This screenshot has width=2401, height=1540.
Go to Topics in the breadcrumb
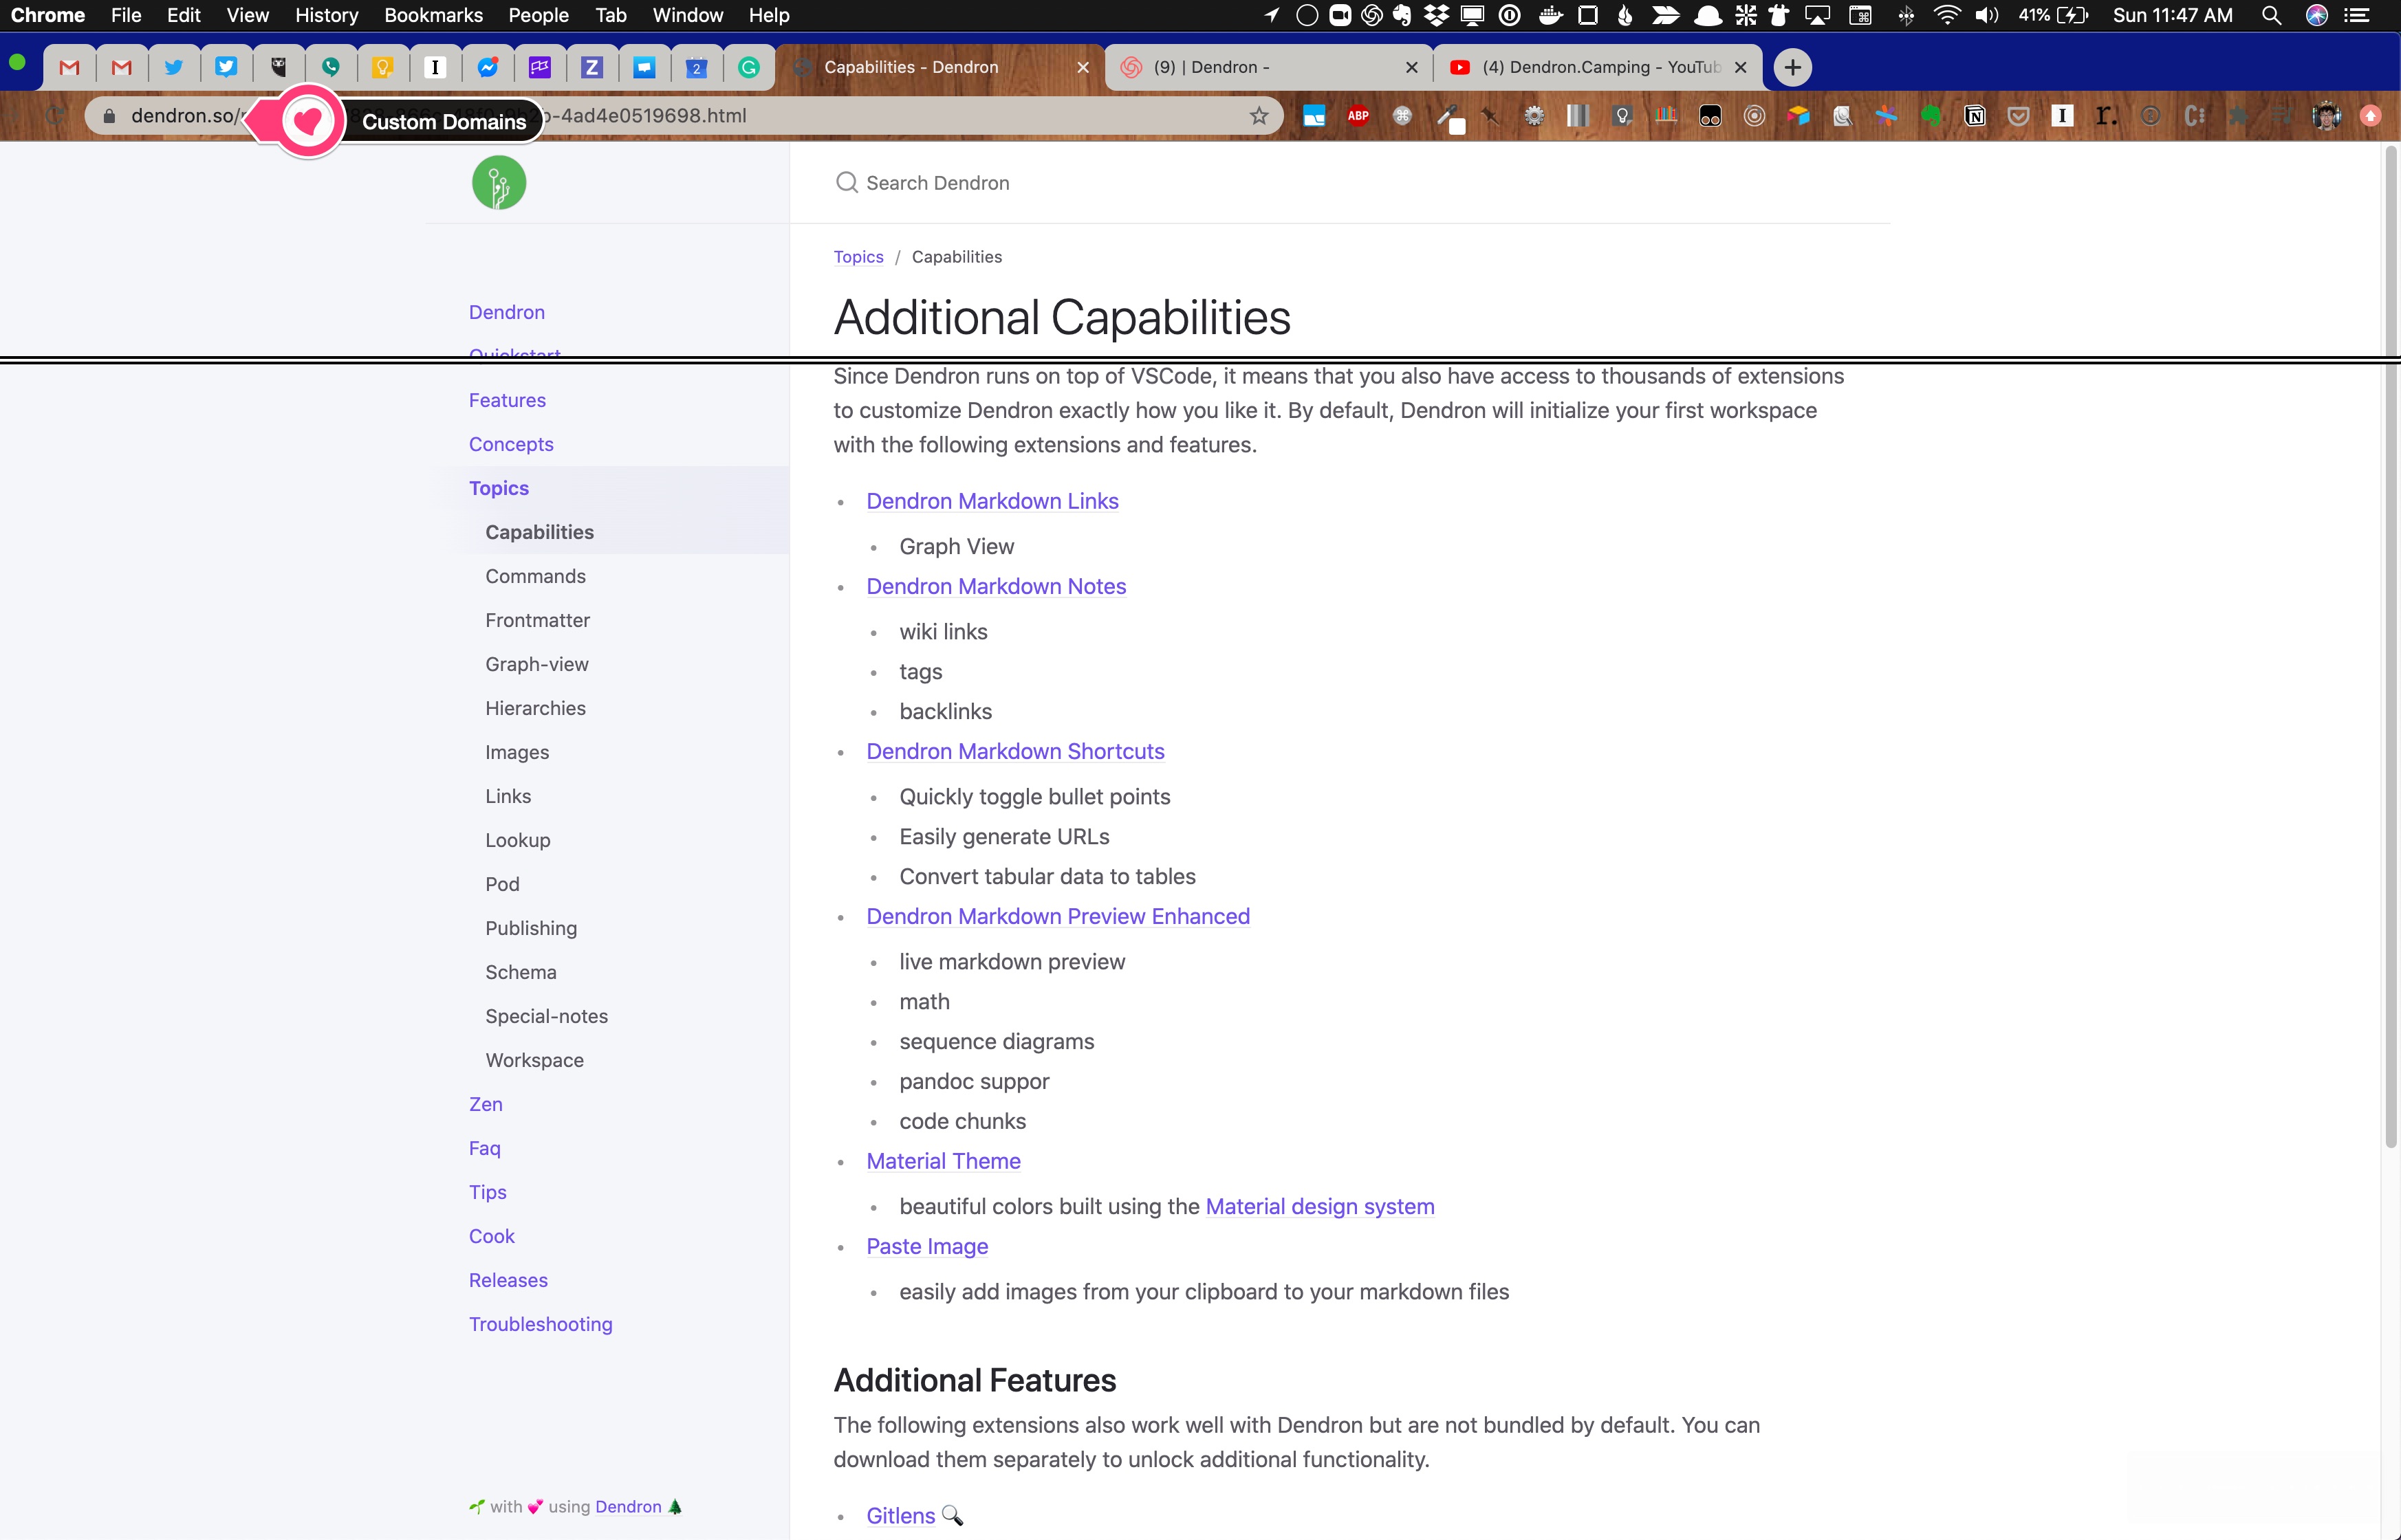858,257
